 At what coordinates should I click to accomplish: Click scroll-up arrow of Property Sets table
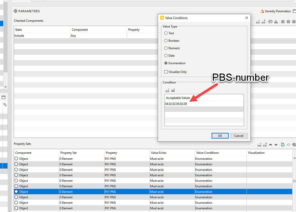(x=294, y=158)
